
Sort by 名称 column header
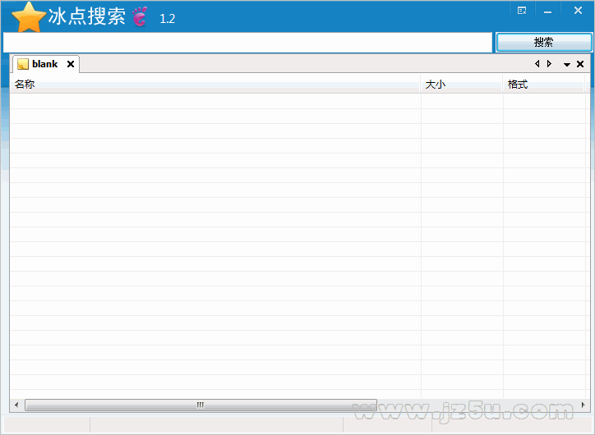(214, 84)
